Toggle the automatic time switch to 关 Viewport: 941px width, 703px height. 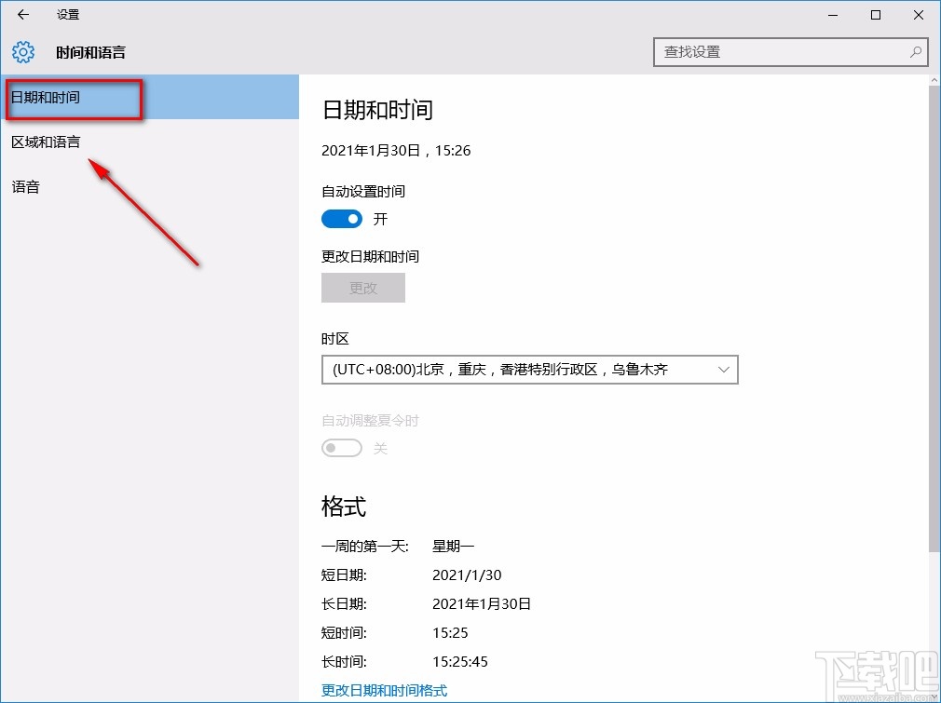342,219
